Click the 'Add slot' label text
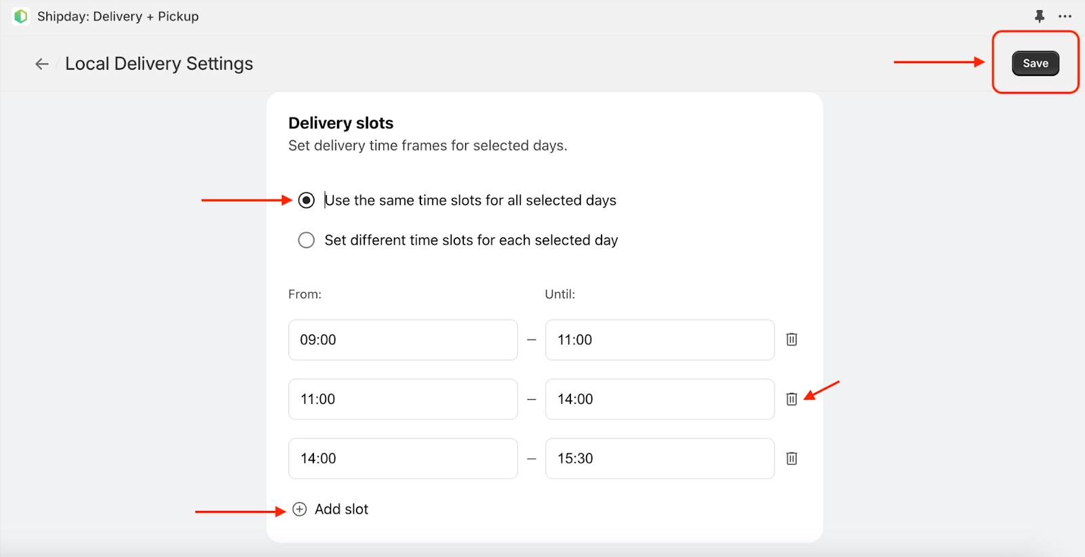1085x557 pixels. coord(341,510)
